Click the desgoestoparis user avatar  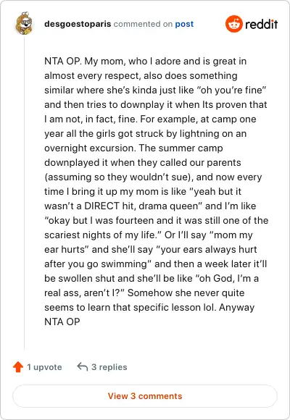click(24, 24)
